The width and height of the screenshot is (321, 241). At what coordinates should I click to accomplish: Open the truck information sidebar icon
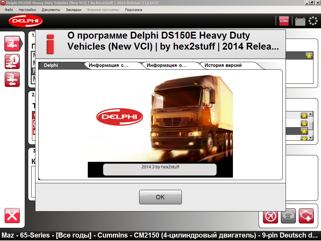pyautogui.click(x=12, y=62)
